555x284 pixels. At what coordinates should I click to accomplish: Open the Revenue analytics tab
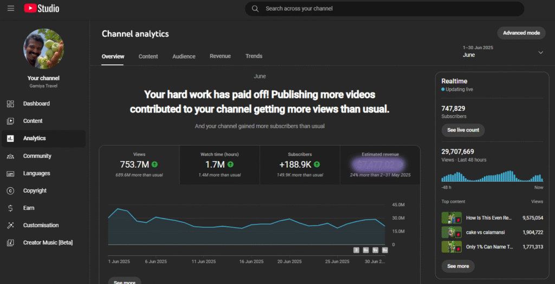pos(220,56)
